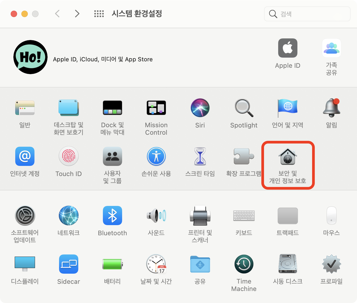
Task: Open 날짜 및 시간 preferences
Action: point(156,264)
